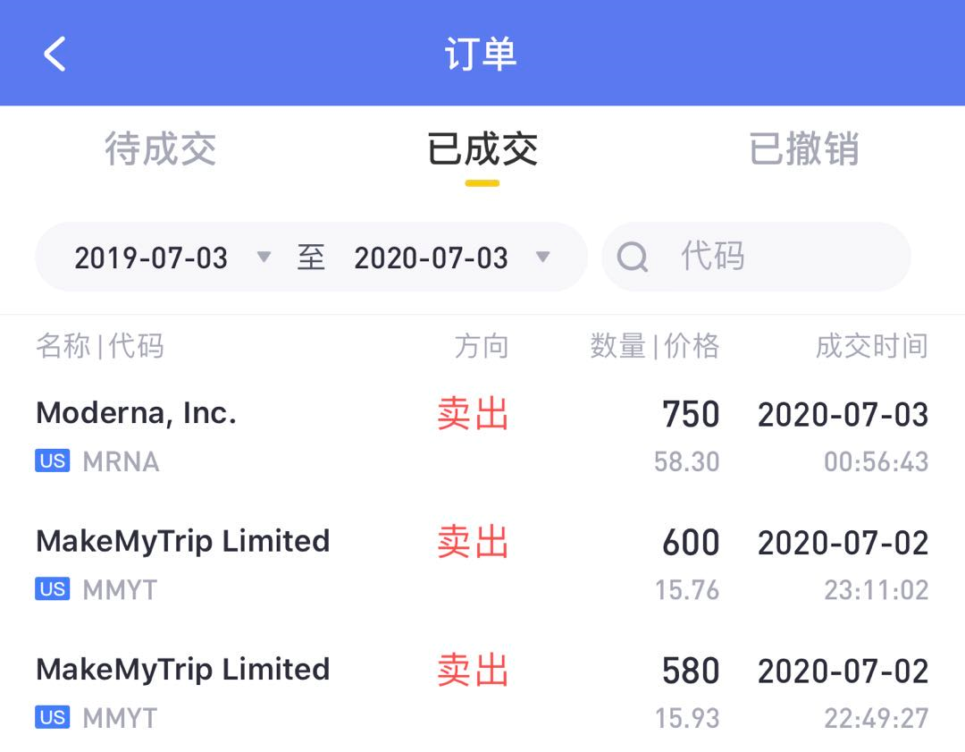
Task: Click the 数量|价格 column header
Action: (x=655, y=345)
